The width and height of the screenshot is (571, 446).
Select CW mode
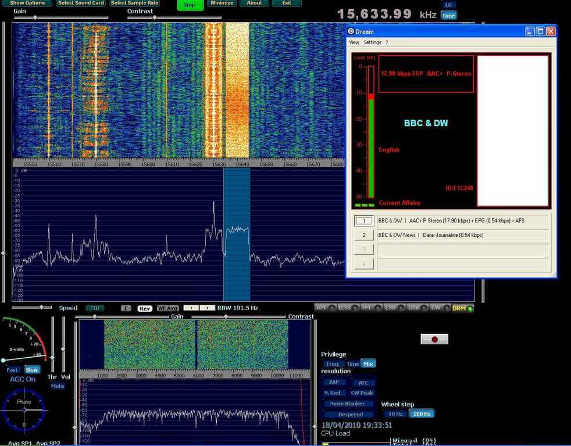(x=440, y=308)
